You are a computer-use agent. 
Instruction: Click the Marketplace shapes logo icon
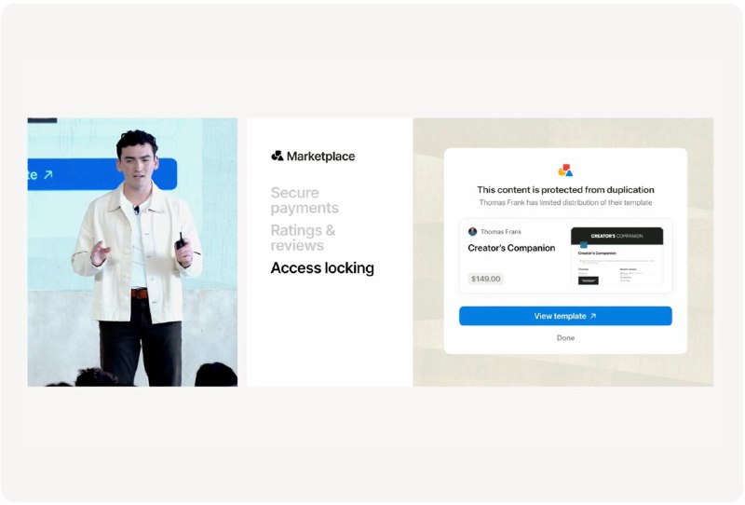(277, 156)
